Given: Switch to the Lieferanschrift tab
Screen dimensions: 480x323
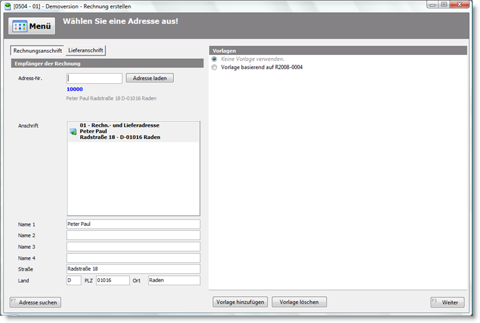Looking at the screenshot, I should click(x=85, y=50).
